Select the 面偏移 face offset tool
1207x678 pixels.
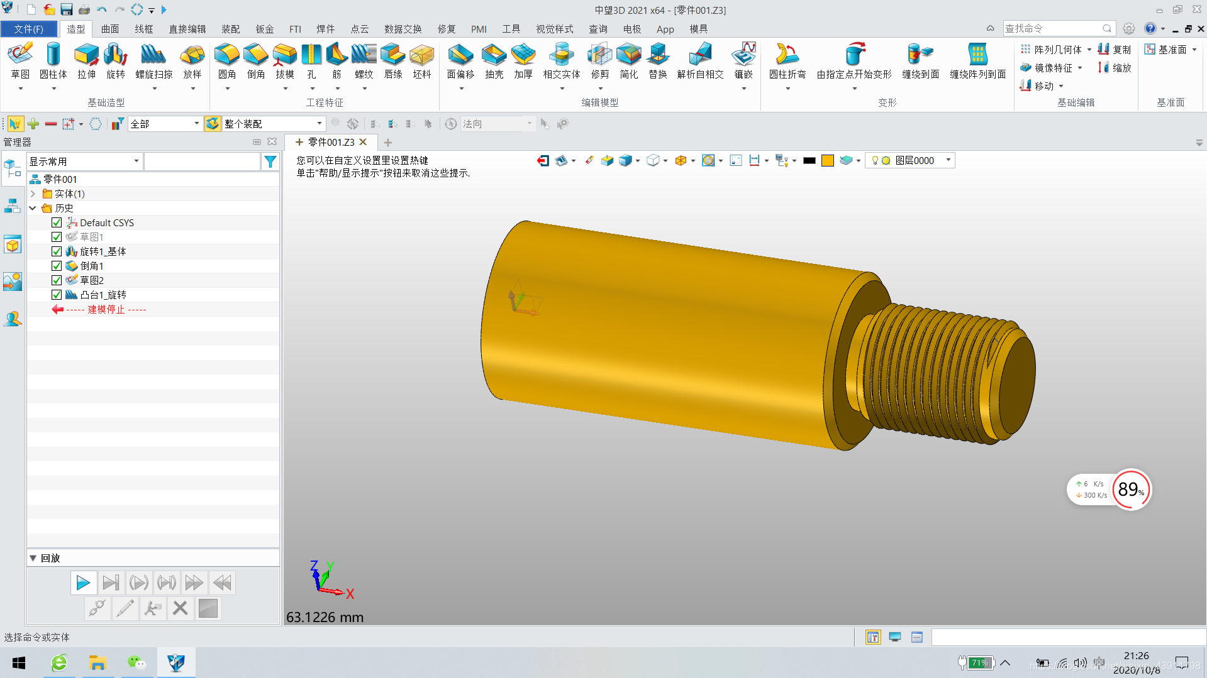pyautogui.click(x=461, y=61)
